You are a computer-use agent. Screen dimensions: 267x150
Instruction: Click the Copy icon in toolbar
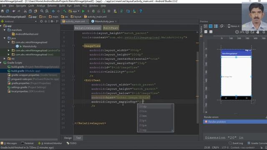click(x=30, y=11)
